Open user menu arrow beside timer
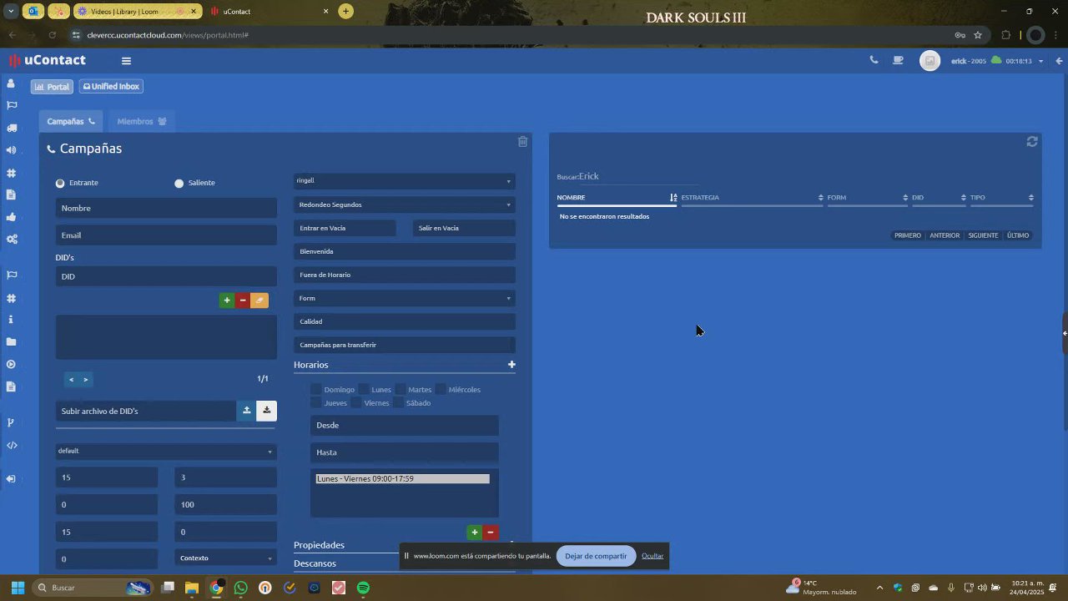This screenshot has width=1068, height=601. 1040,61
